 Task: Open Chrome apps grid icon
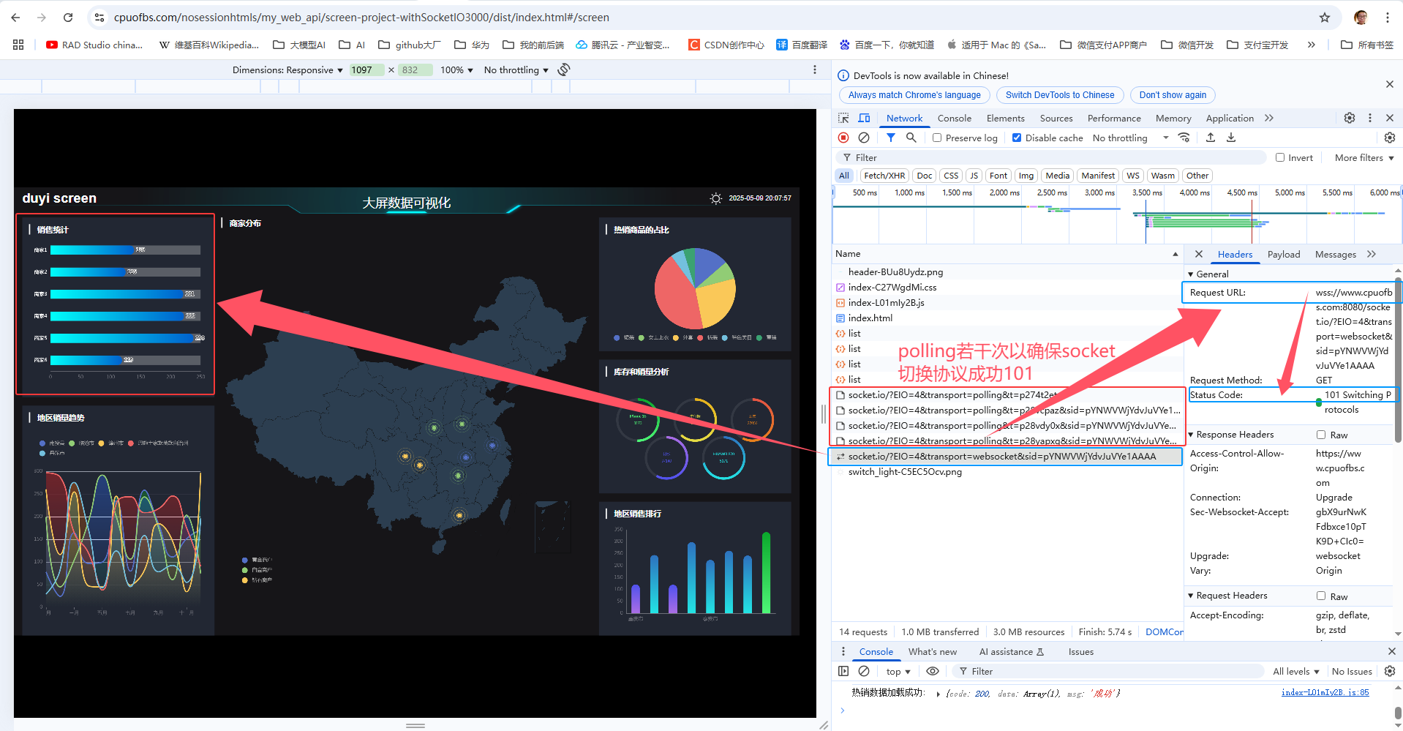tap(18, 45)
